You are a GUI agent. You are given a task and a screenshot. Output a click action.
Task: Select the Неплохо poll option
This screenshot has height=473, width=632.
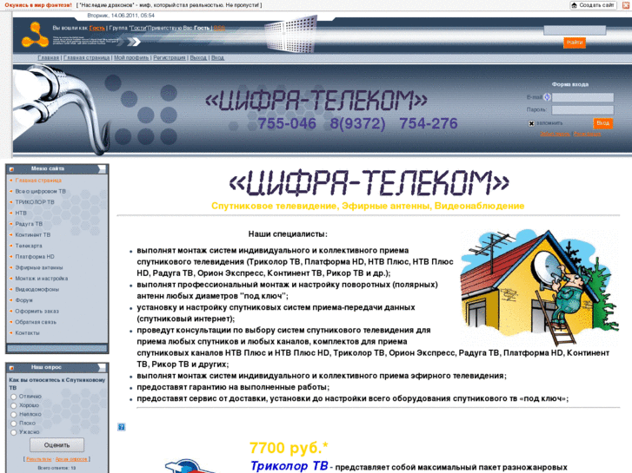[x=13, y=415]
